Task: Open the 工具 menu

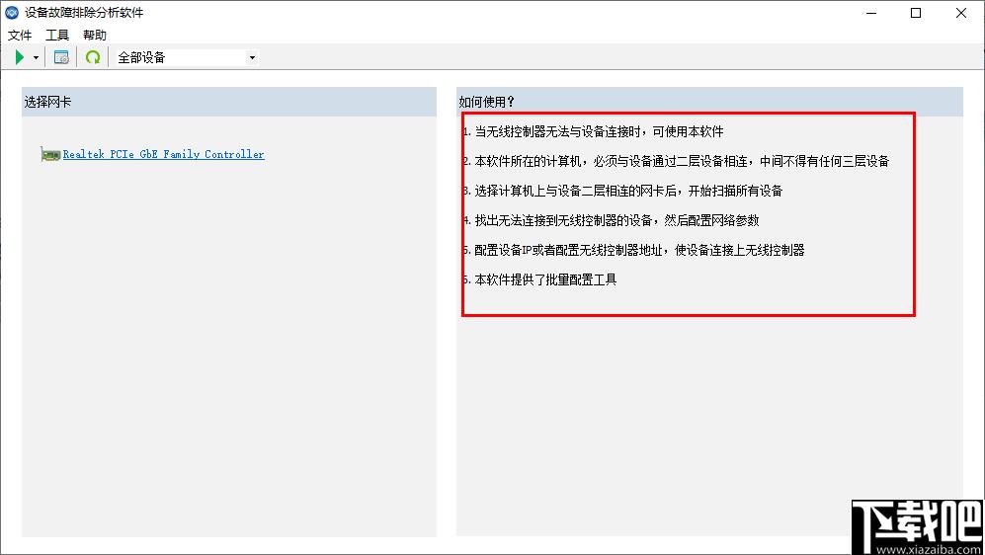Action: [x=57, y=35]
